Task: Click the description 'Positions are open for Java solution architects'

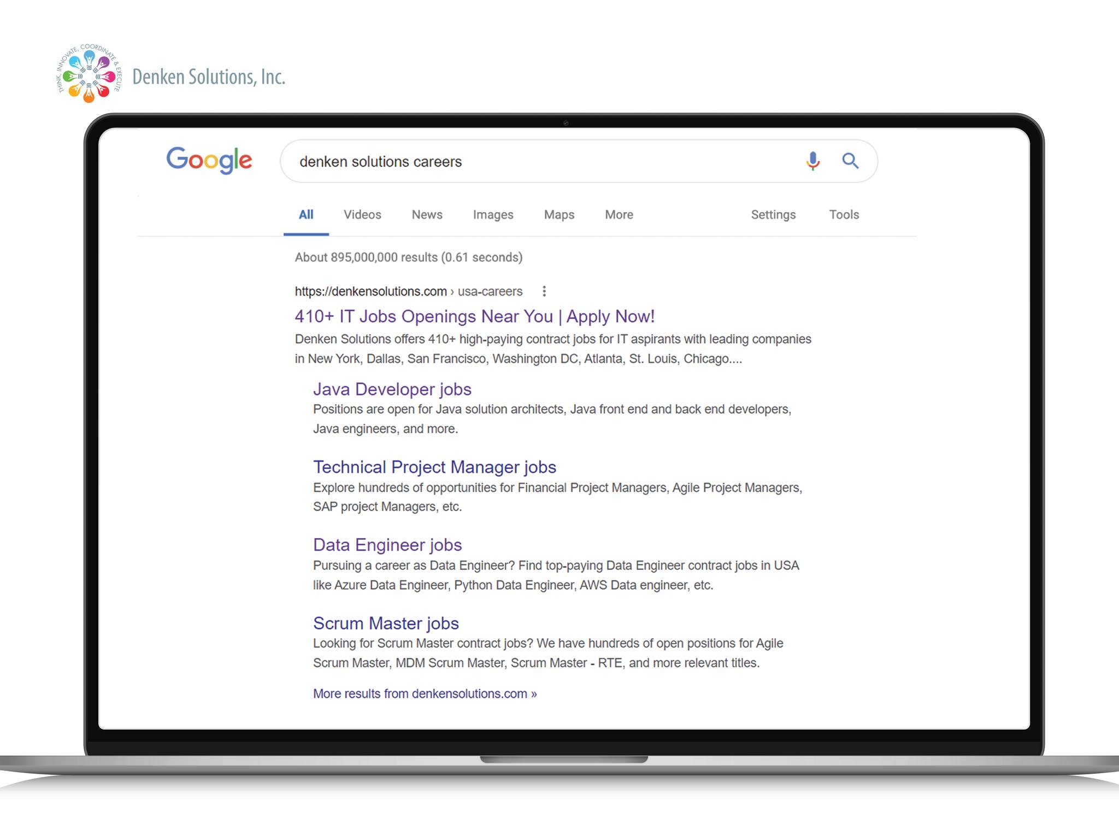Action: pyautogui.click(x=552, y=419)
